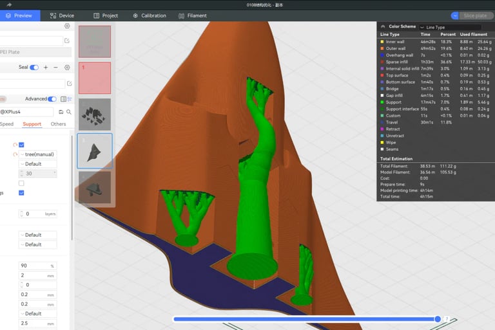
Task: Disable the Advanced mode toggle
Action: coord(52,99)
